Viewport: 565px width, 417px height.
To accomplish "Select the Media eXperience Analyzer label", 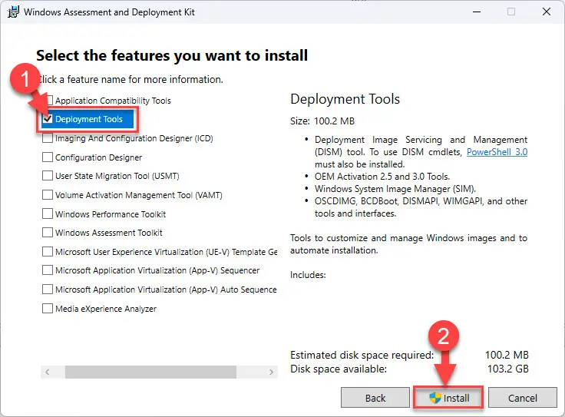I will [x=106, y=309].
